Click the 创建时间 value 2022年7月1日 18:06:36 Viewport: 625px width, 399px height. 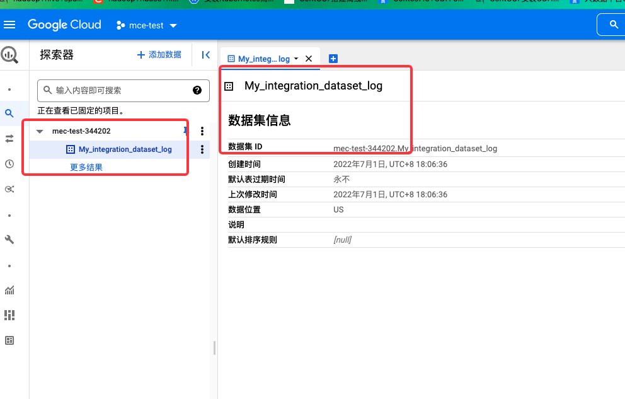390,165
